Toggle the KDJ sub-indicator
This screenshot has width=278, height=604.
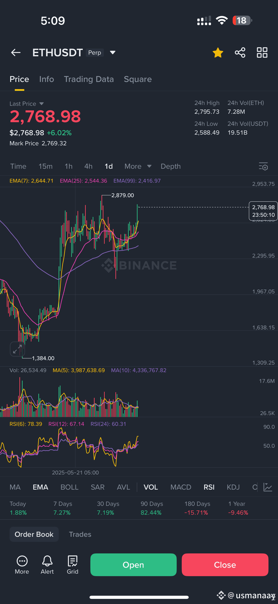233,487
